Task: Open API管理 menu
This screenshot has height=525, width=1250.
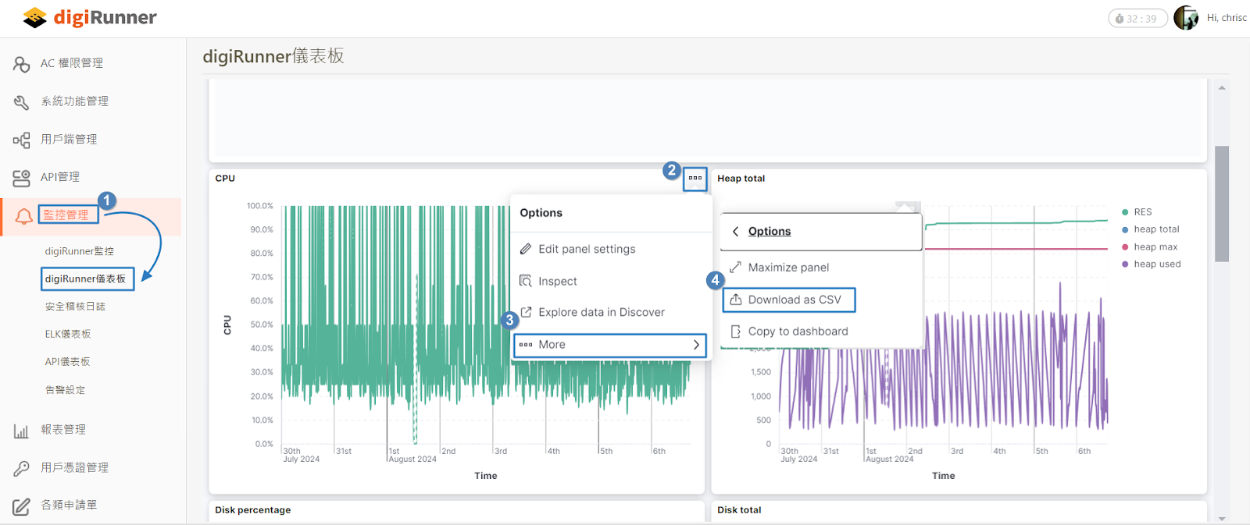Action: (60, 177)
